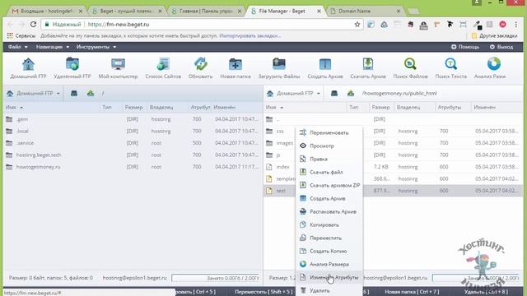Click right panel root drive icon
527x296 pixels.
coord(334,93)
